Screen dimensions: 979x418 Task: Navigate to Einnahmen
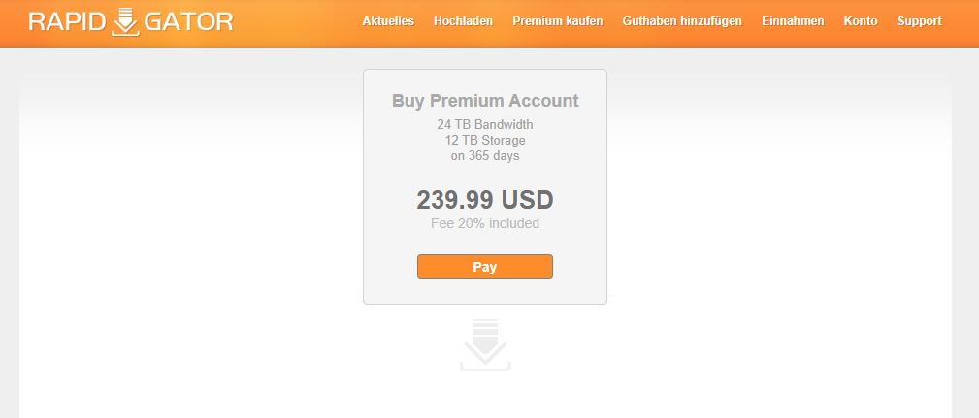click(793, 21)
